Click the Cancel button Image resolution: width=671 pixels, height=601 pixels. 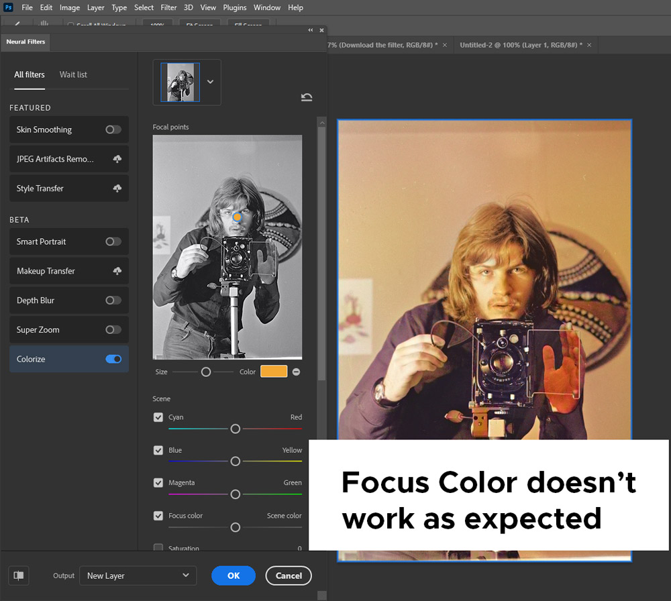point(289,576)
